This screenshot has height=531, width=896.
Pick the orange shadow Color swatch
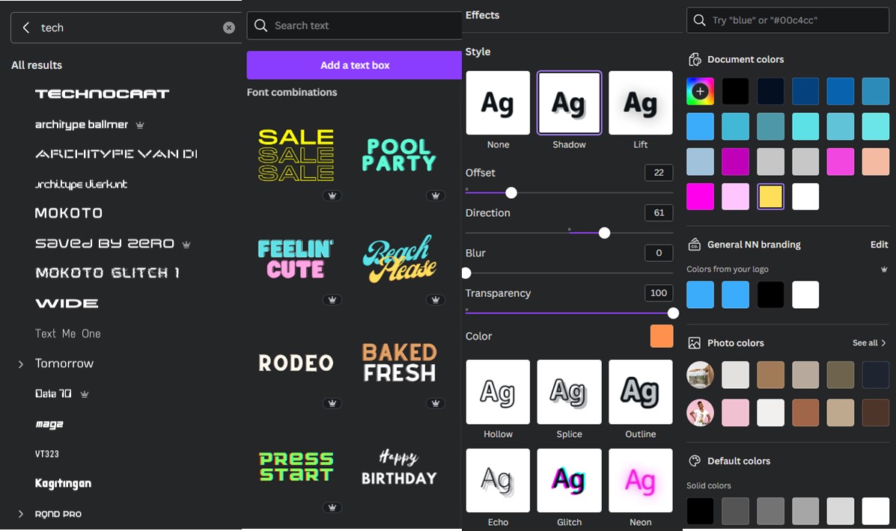tap(662, 337)
